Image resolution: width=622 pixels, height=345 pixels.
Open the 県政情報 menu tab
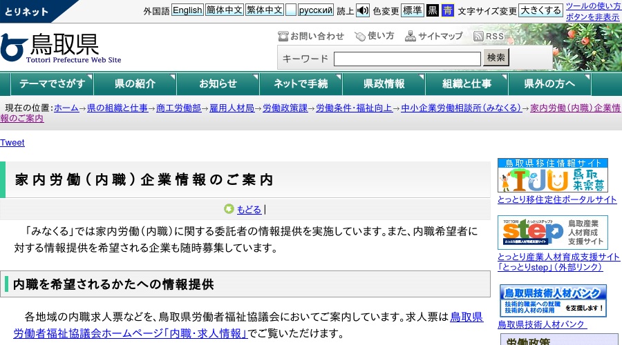(x=384, y=84)
